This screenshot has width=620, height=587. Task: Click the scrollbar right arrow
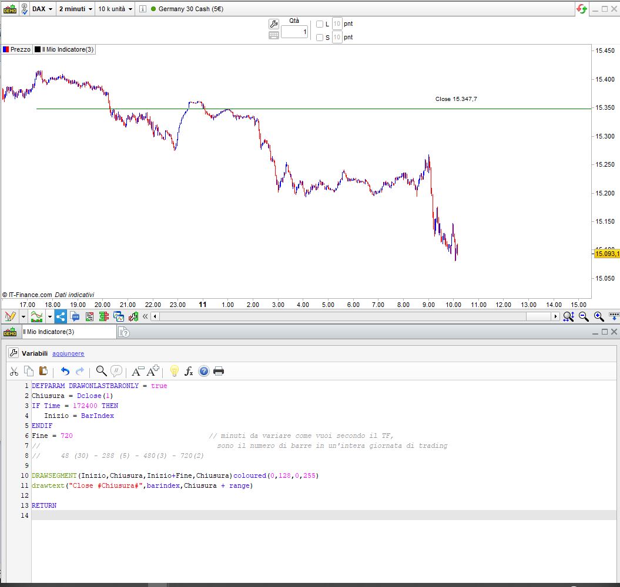pos(555,316)
